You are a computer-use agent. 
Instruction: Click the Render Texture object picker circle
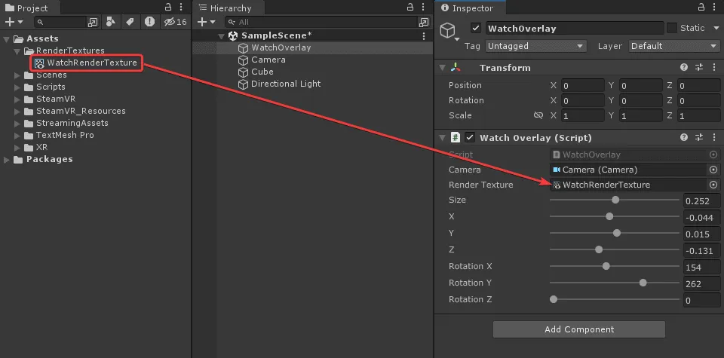[713, 185]
